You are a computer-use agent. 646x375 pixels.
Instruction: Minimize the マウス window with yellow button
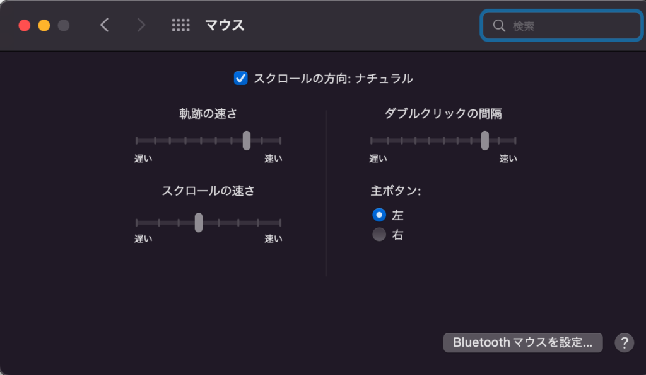(44, 25)
